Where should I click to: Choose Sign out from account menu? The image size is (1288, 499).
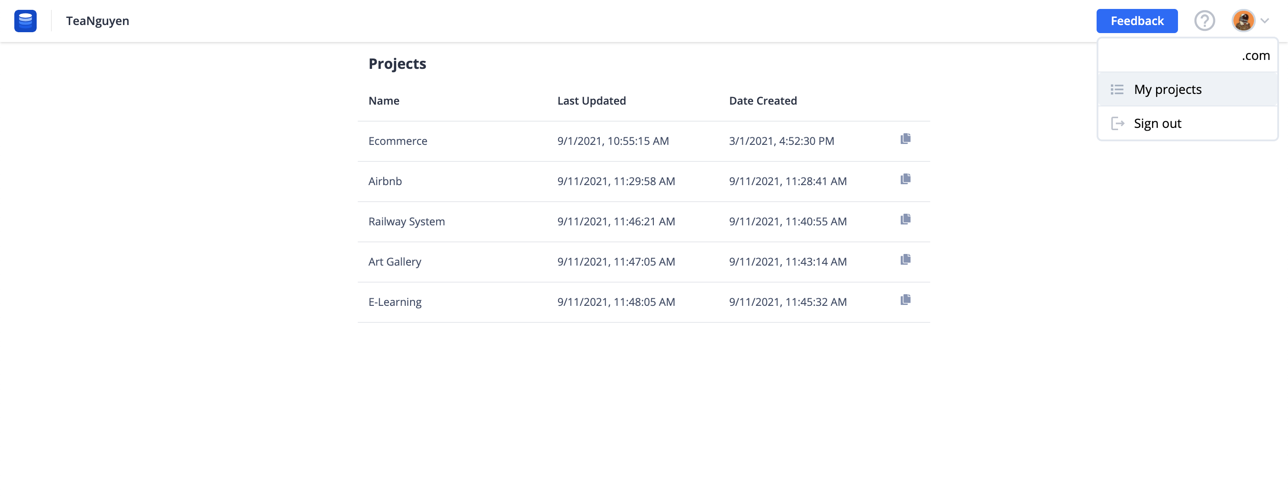click(1187, 123)
